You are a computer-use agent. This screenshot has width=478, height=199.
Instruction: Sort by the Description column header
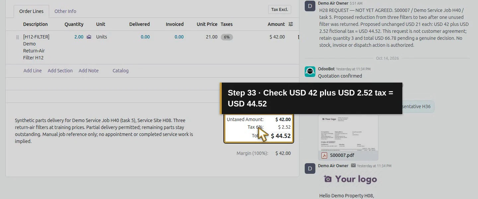point(36,24)
